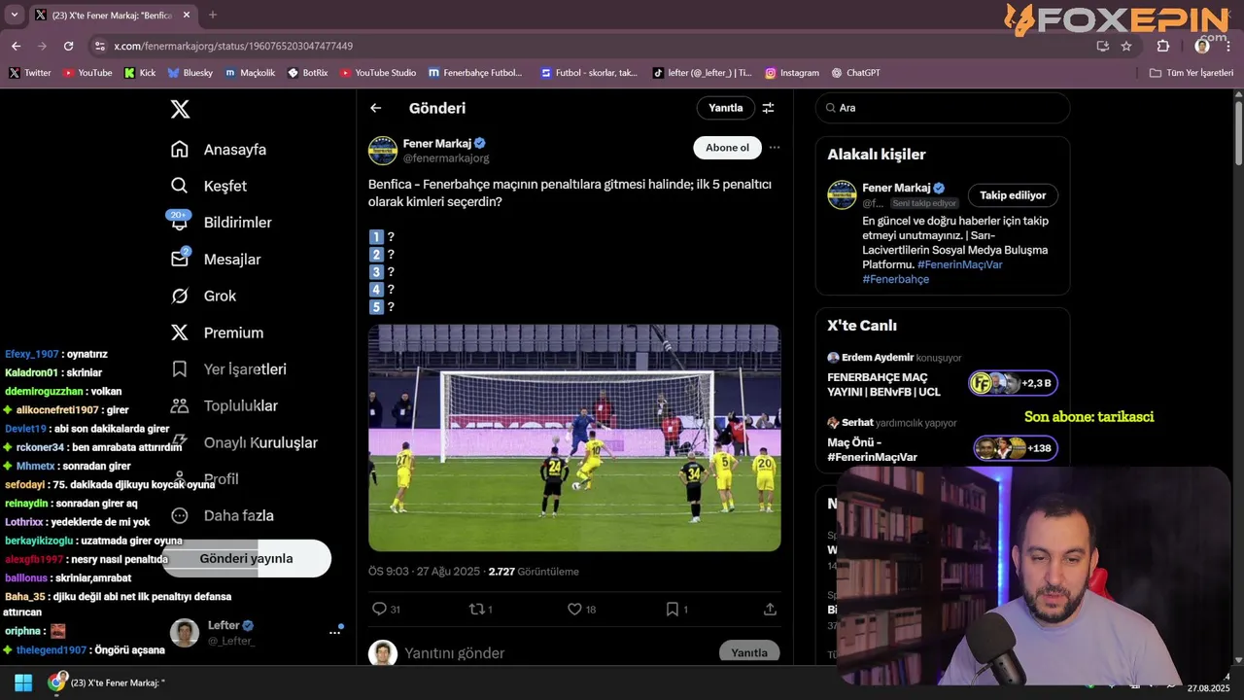This screenshot has width=1244, height=700.
Task: Open Anasayfa home page
Action: (x=219, y=150)
